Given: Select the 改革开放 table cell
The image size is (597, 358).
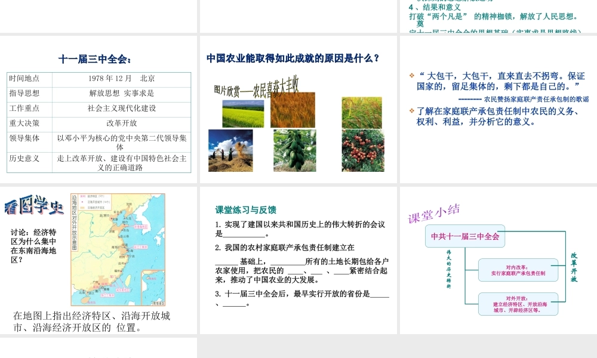Looking at the screenshot, I should tap(121, 124).
